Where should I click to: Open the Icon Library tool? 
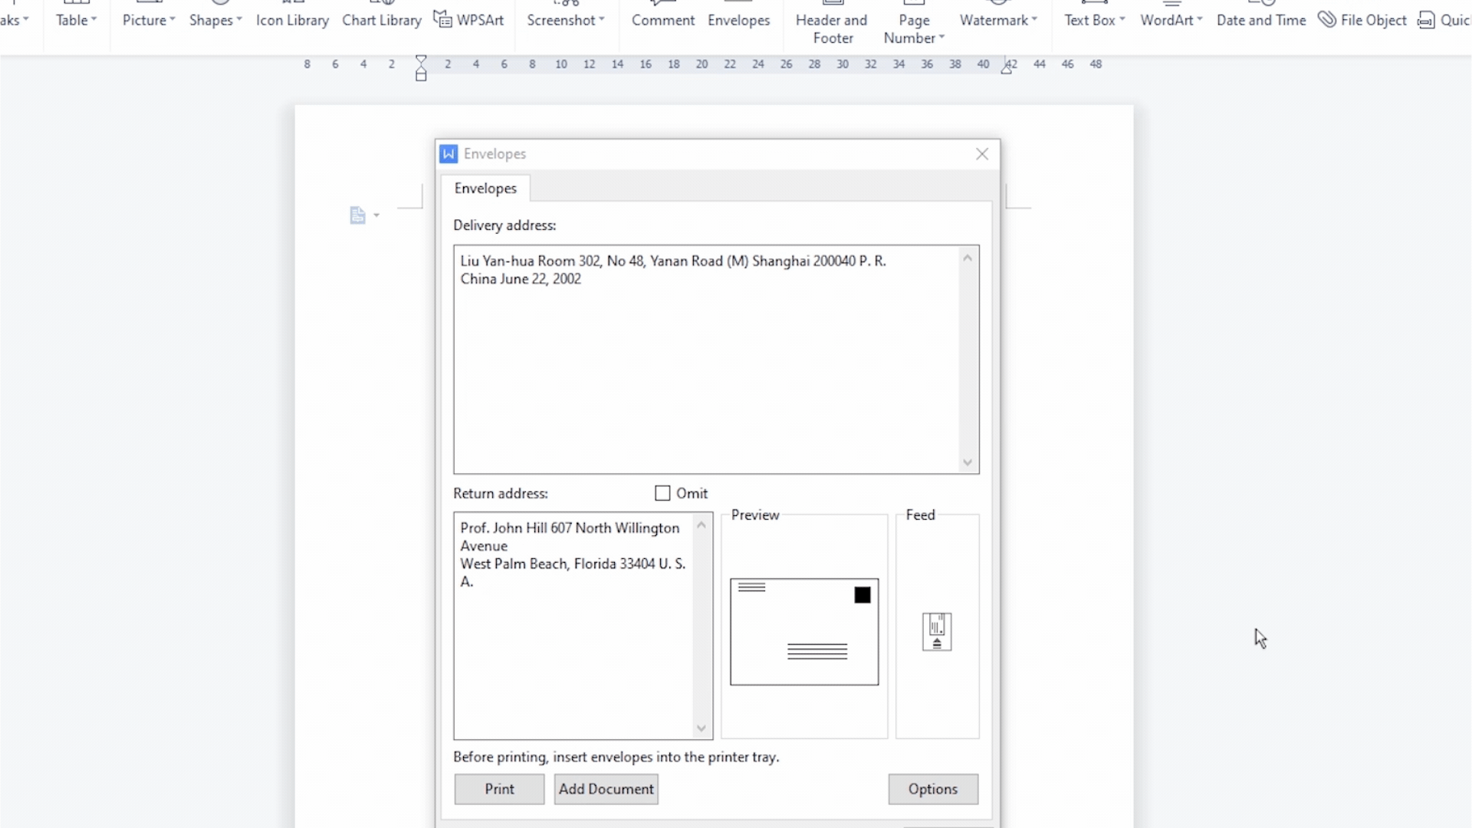(292, 20)
